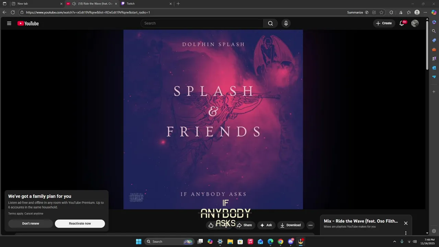Open the volume speaker tray icon
This screenshot has width=439, height=247.
415,242
